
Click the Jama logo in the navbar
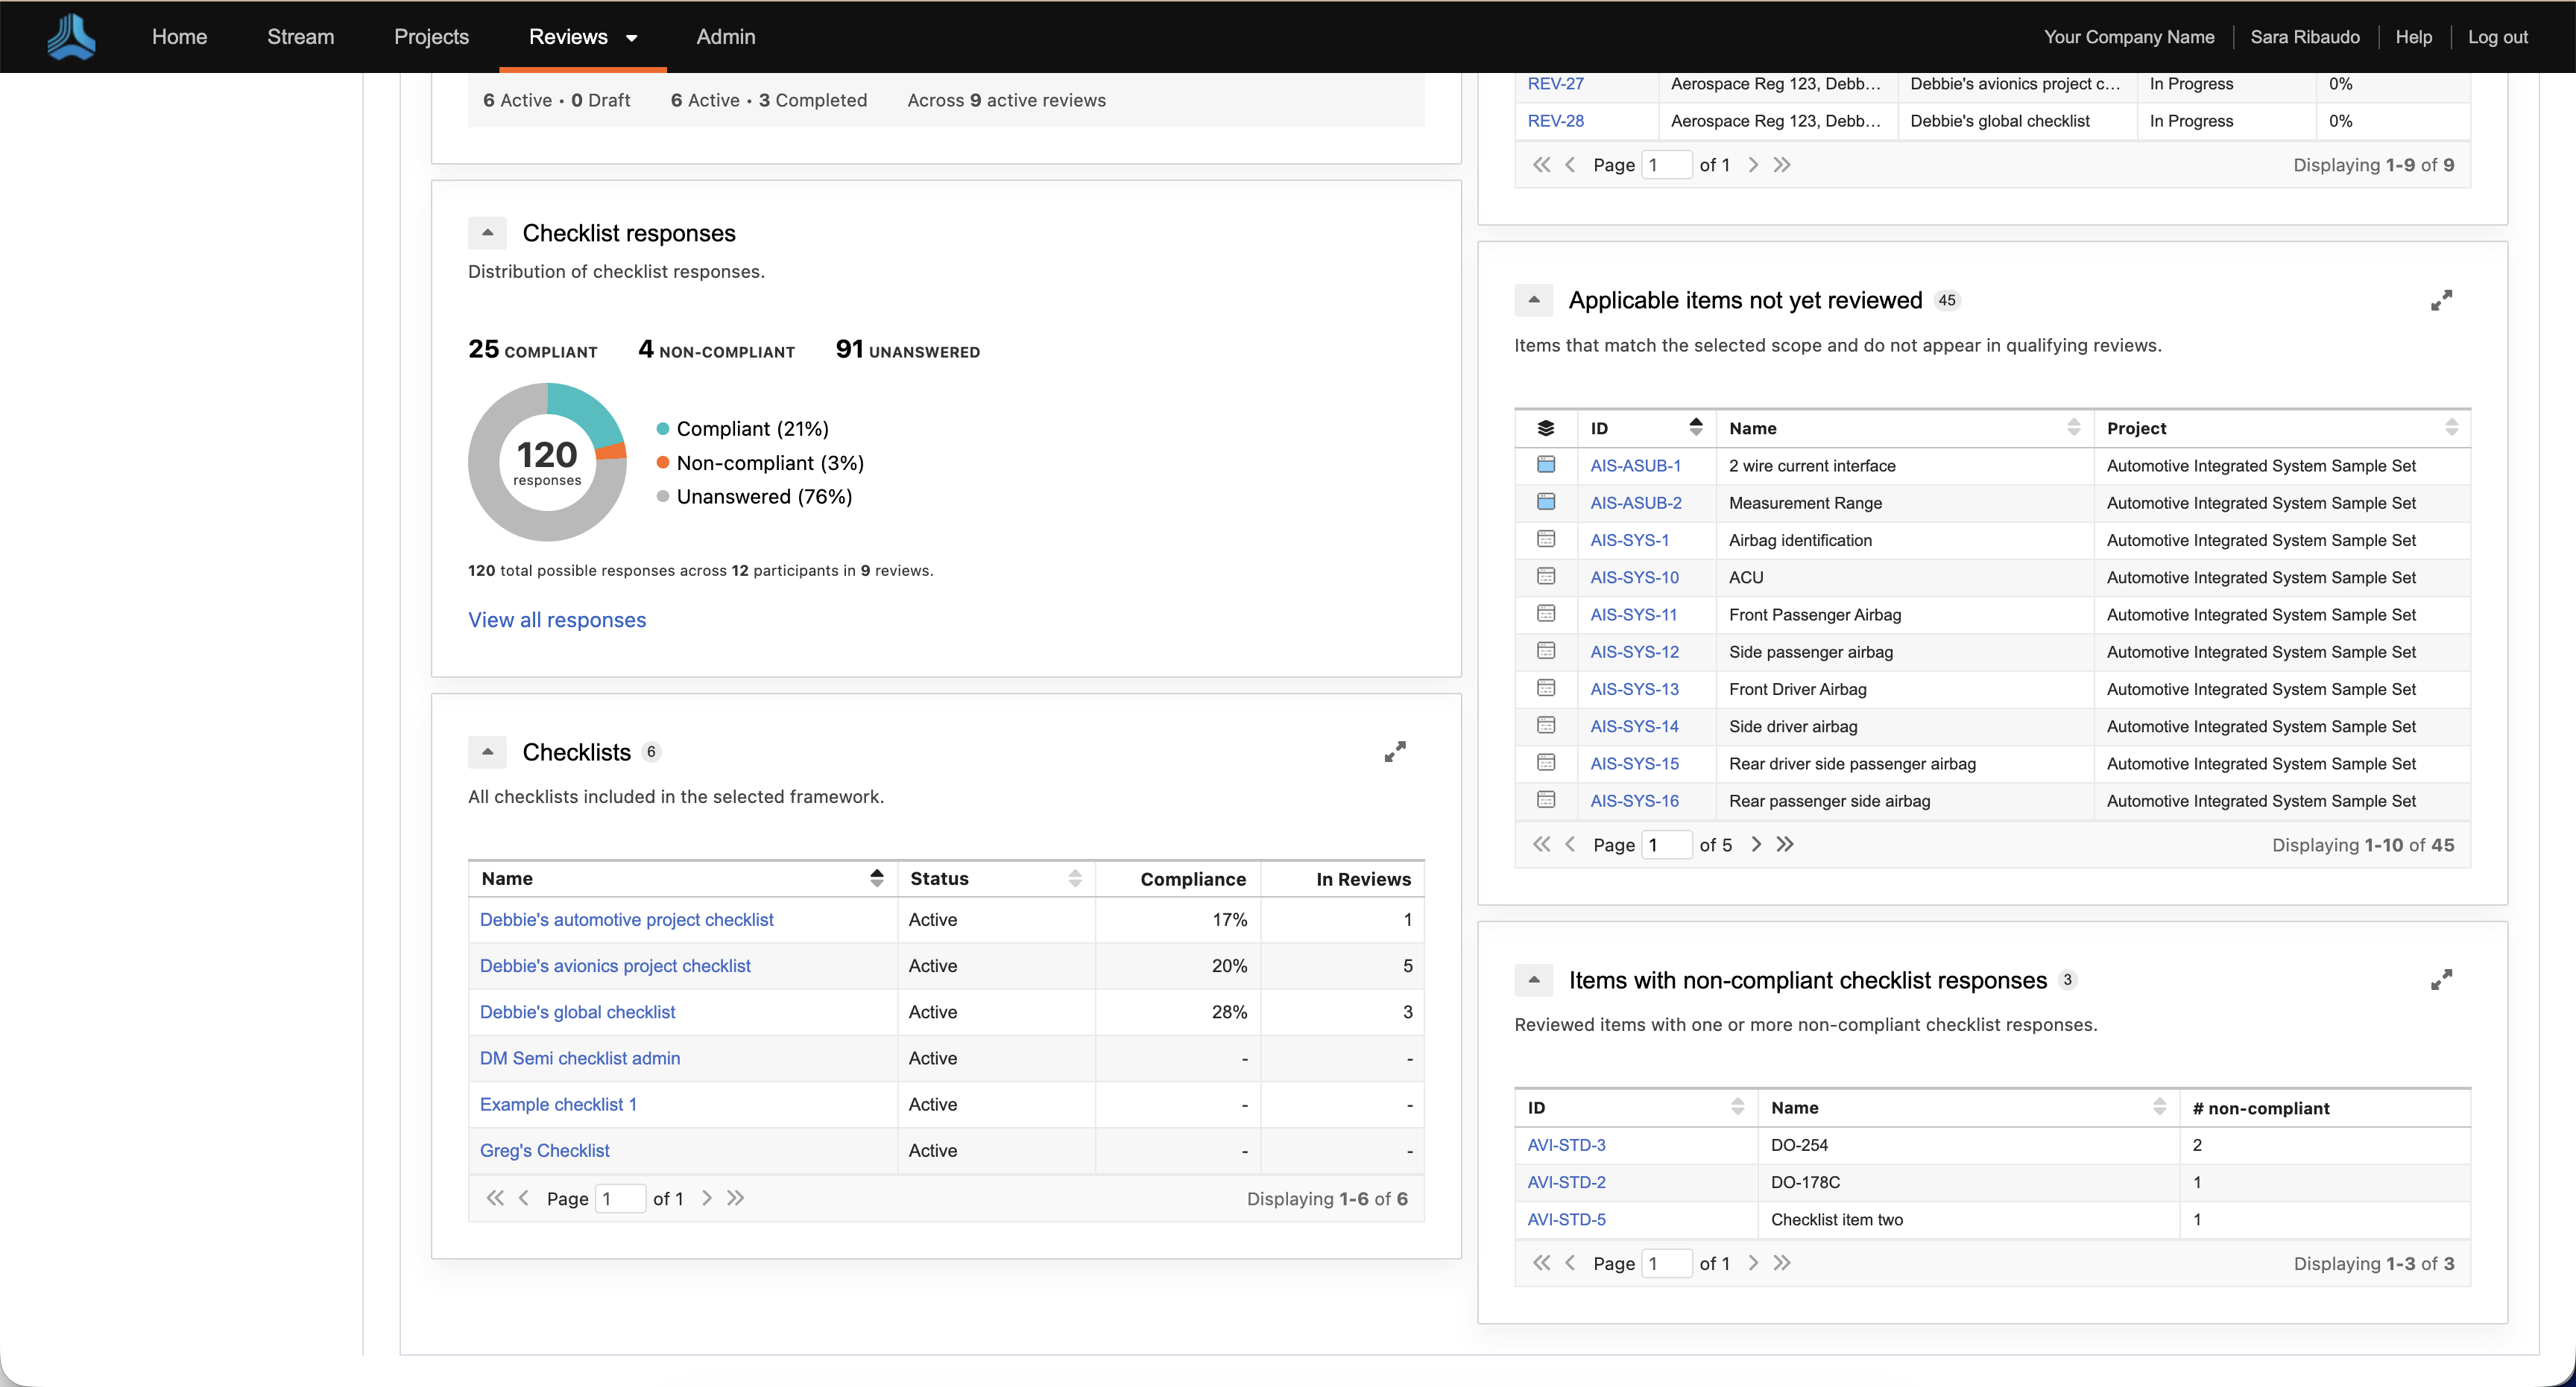point(71,37)
